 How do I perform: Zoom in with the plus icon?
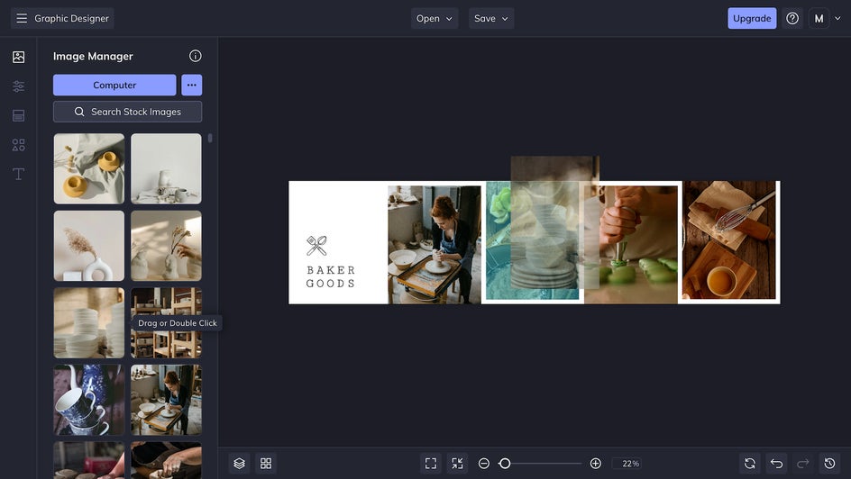(x=595, y=464)
